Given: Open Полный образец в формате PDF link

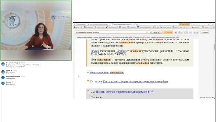Looking at the screenshot, I should tap(124, 92).
